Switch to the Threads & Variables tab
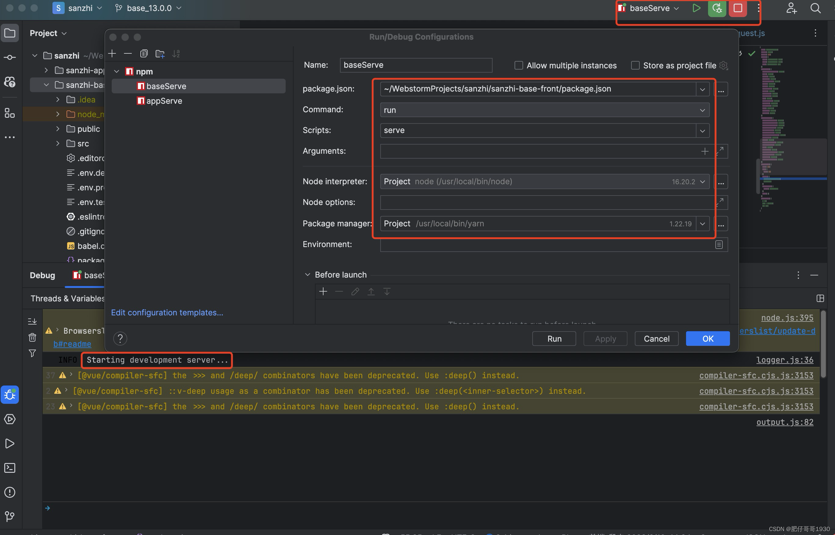835x535 pixels. click(x=67, y=298)
